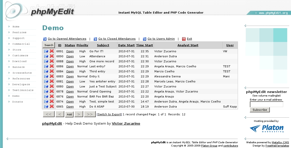Open the view icon for record 6874
The image size is (291, 148).
(x=46, y=101)
